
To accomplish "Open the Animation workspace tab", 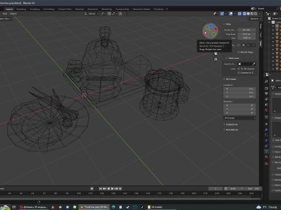I will 92,9.
